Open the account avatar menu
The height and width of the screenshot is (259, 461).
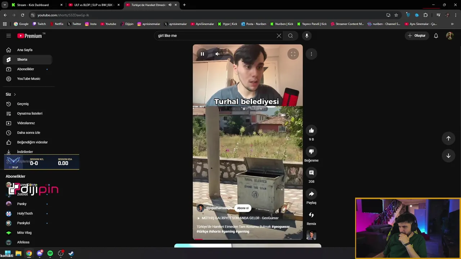coord(449,36)
